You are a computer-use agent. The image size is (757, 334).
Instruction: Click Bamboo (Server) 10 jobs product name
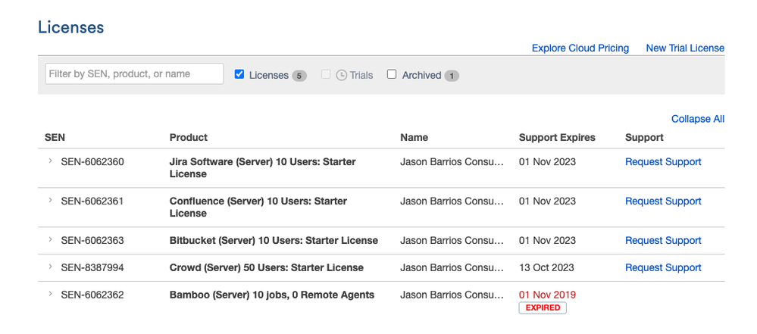pos(272,295)
